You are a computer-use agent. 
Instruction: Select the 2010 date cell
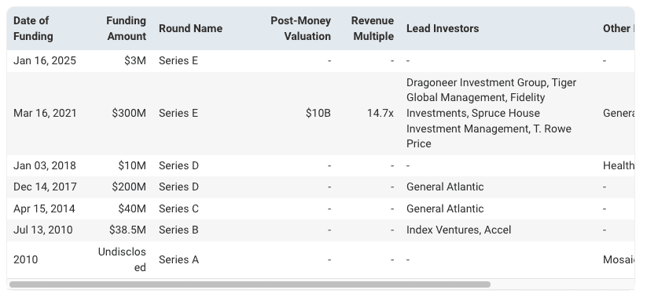tap(26, 260)
